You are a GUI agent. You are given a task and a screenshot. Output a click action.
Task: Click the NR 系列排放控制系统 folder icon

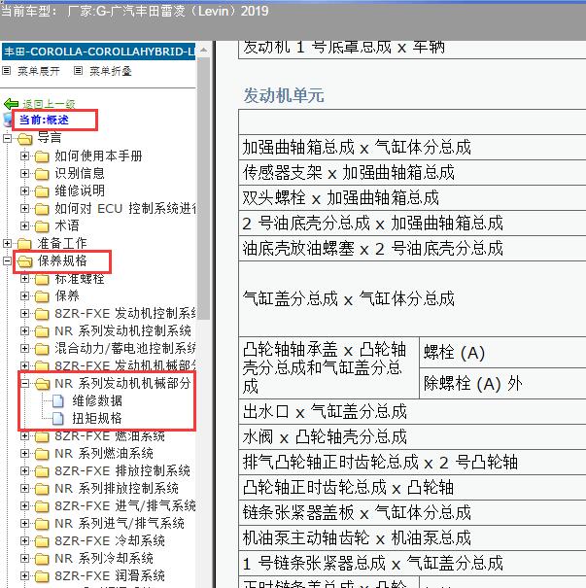point(42,489)
